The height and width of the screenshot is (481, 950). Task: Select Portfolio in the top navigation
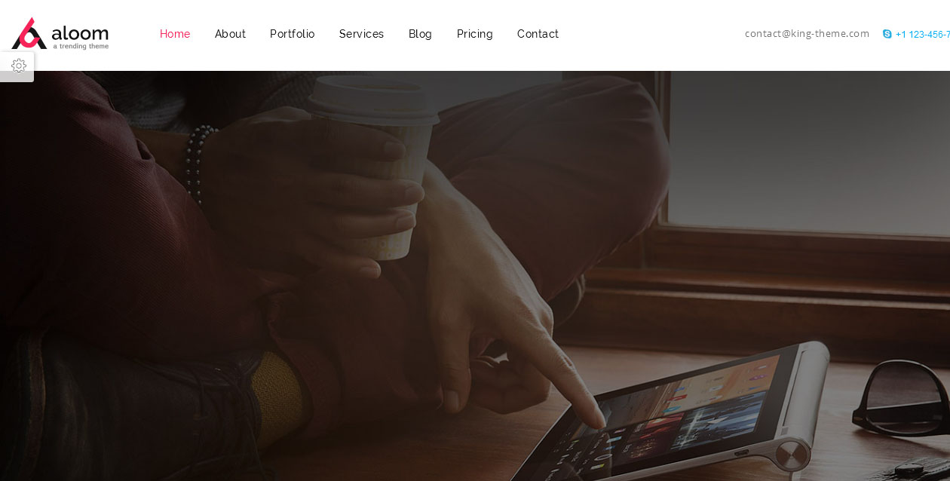(292, 34)
